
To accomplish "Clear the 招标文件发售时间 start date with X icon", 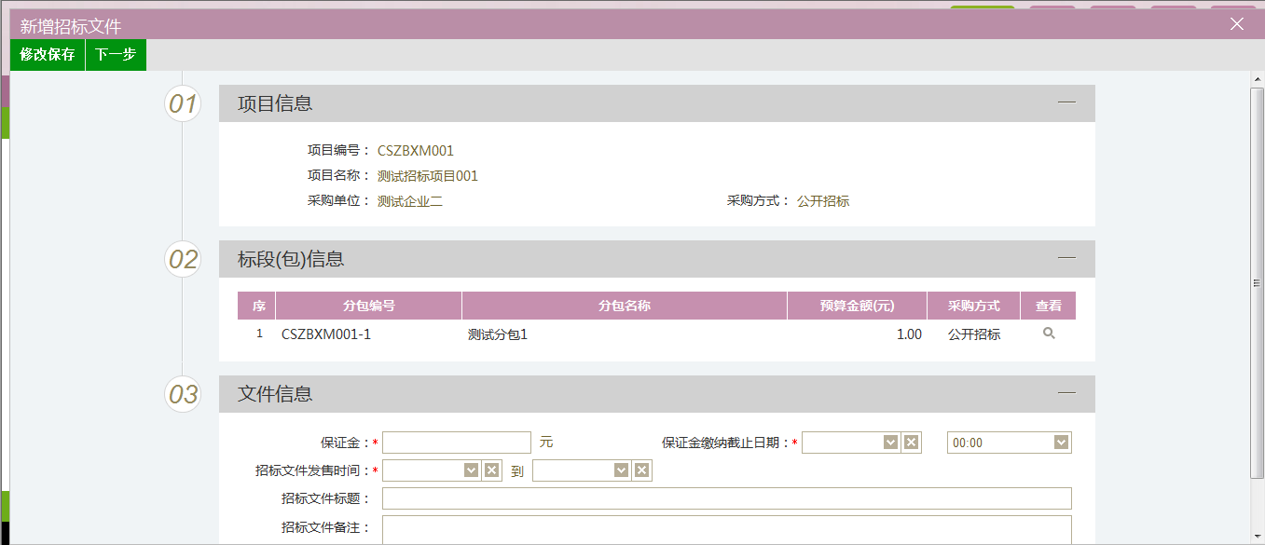I will [x=491, y=470].
